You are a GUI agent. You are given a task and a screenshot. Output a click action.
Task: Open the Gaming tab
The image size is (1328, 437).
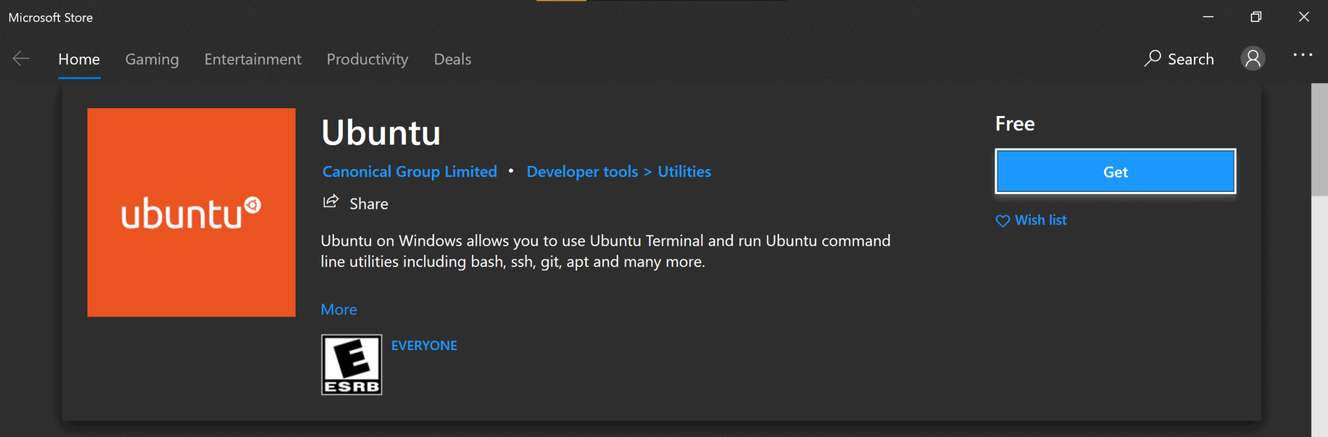(152, 59)
